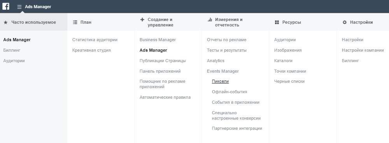Open Аудитории under Часто используемое
The height and width of the screenshot is (143, 389).
[14, 61]
